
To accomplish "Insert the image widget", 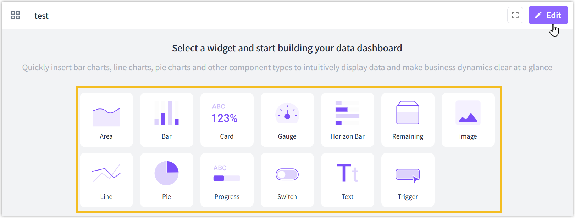I will (x=468, y=119).
